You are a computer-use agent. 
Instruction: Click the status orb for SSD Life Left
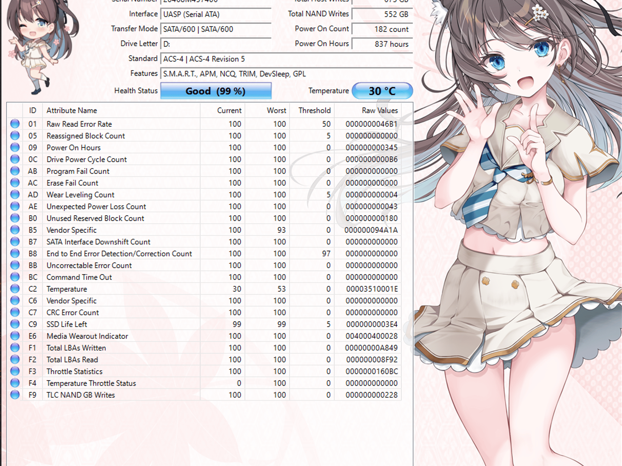[x=15, y=324]
